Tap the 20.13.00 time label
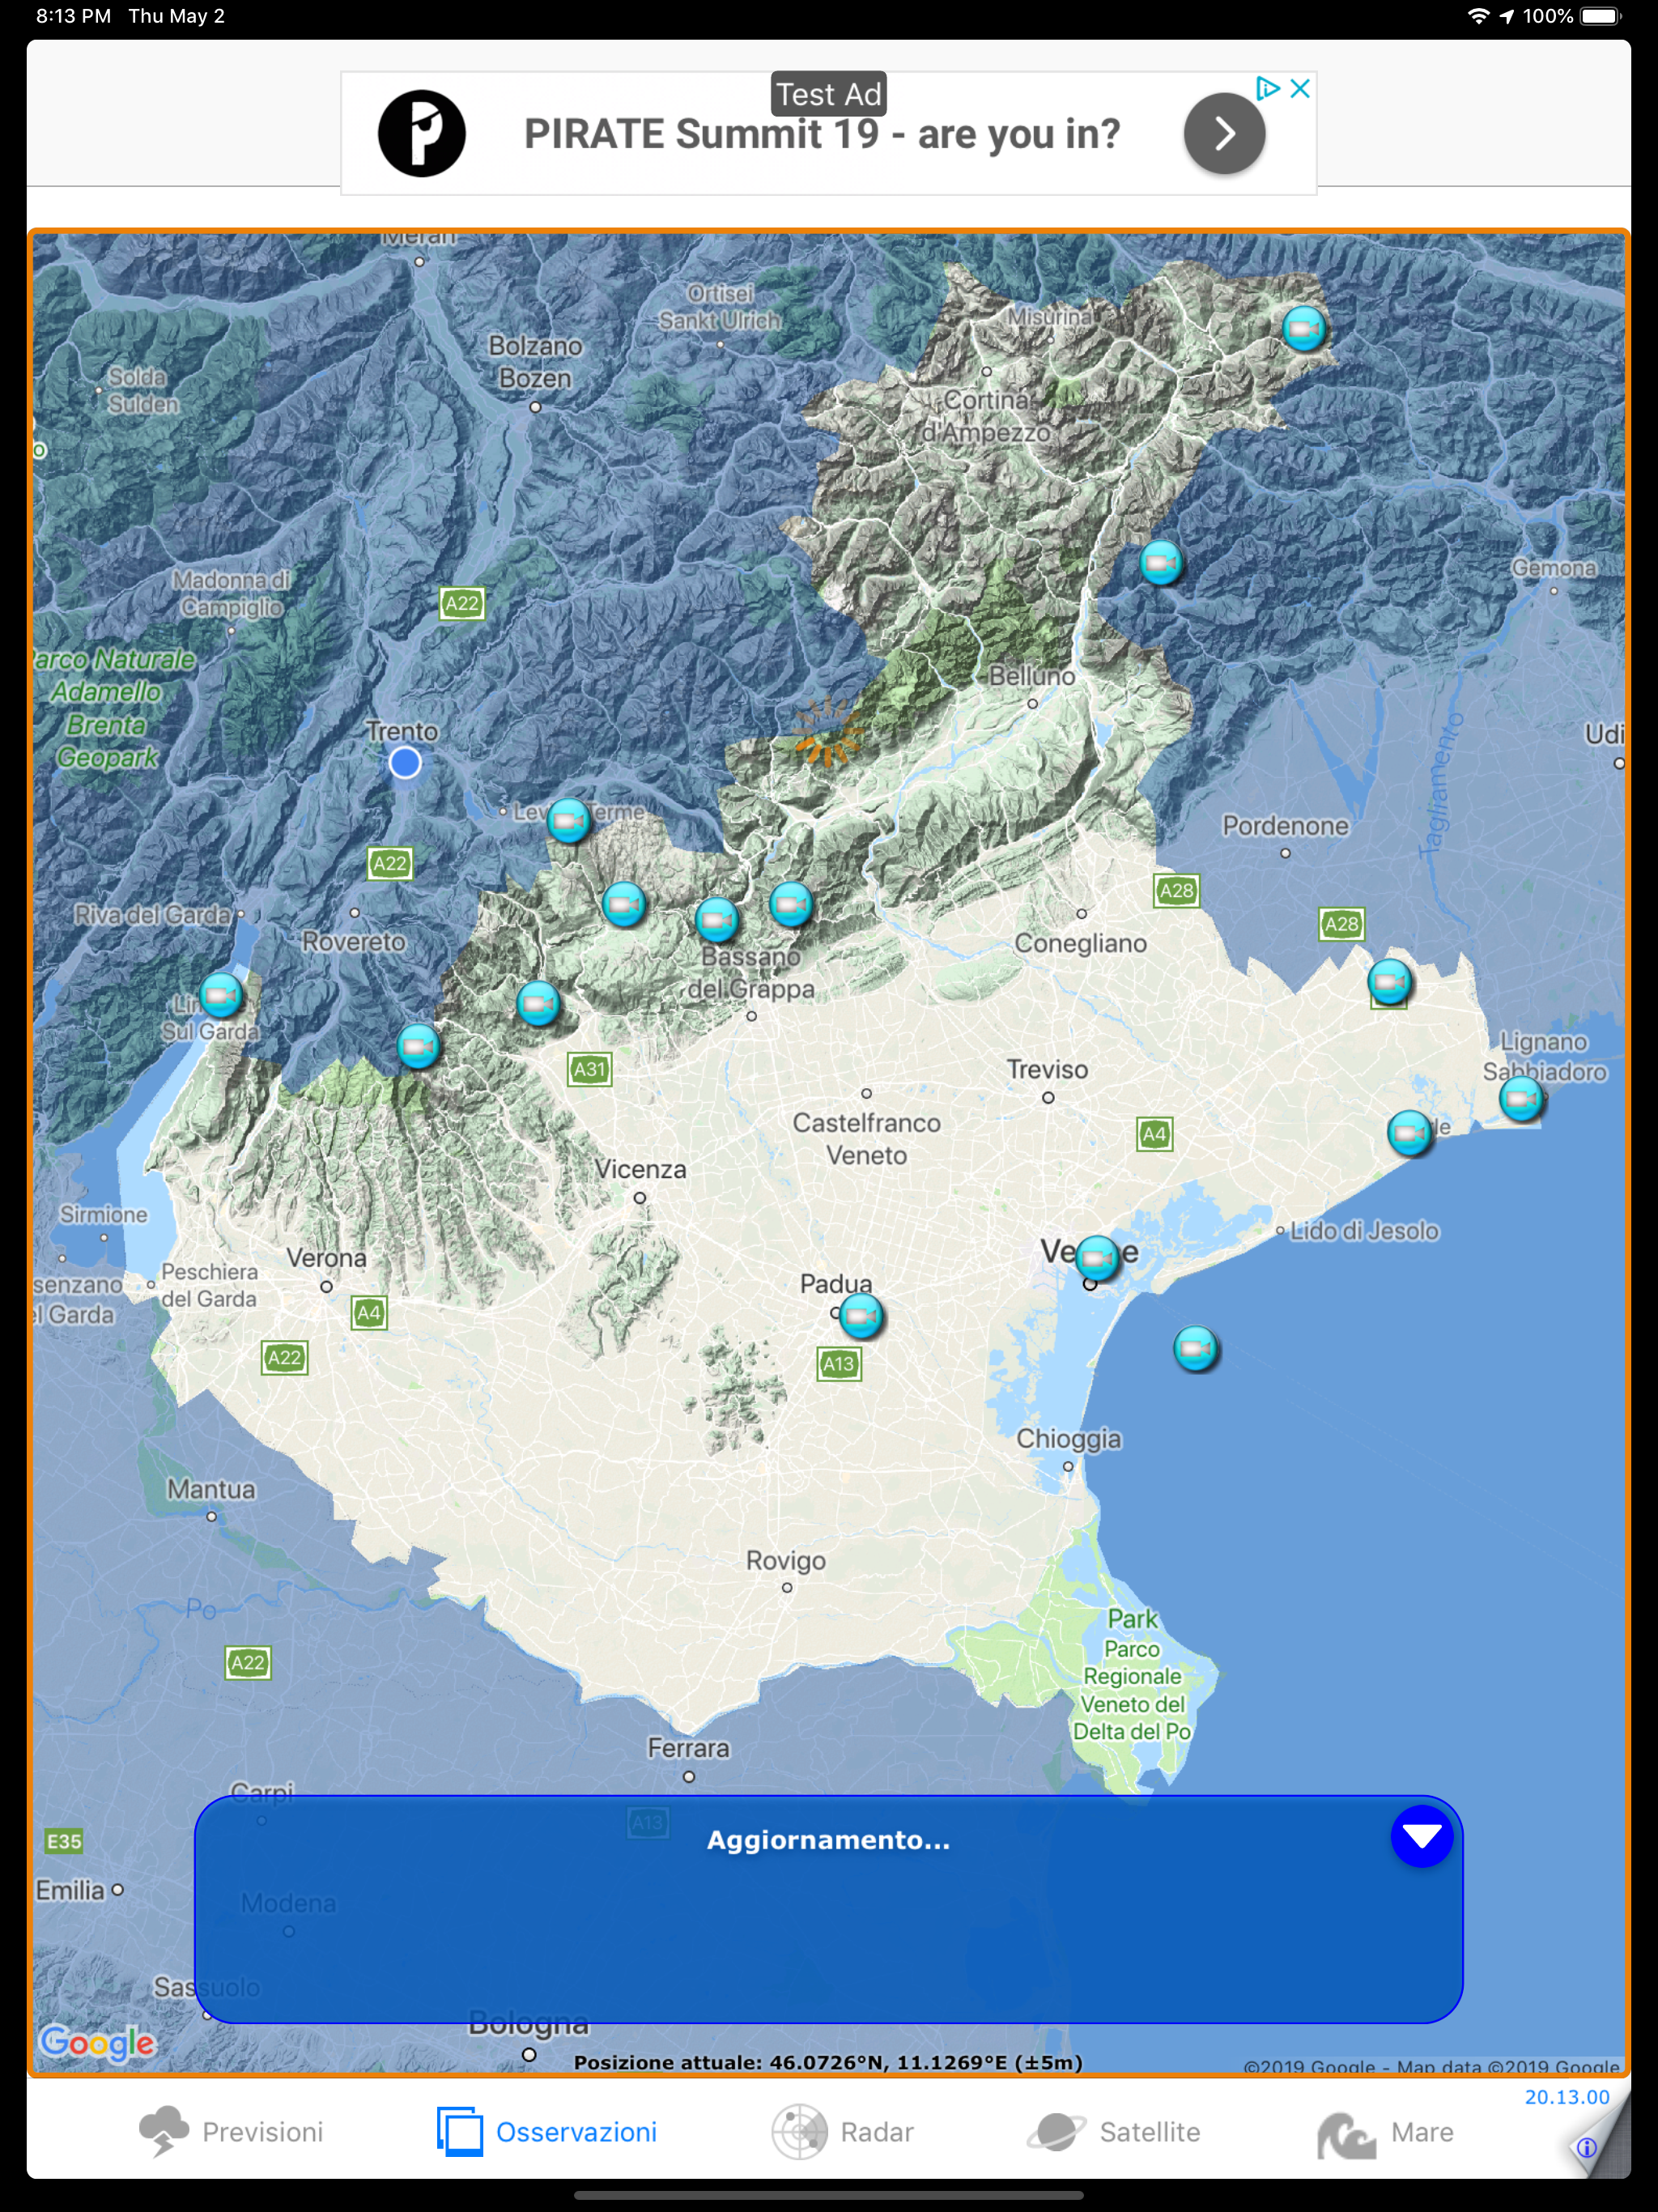 pos(1567,2097)
